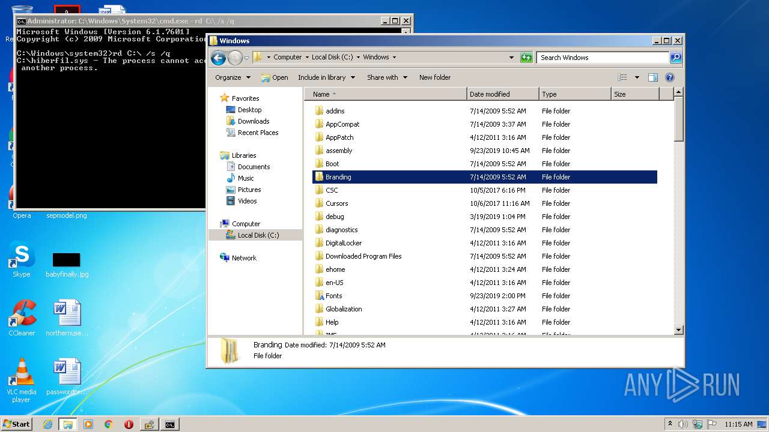Switch to cmd.exe taskbar button

[x=170, y=424]
